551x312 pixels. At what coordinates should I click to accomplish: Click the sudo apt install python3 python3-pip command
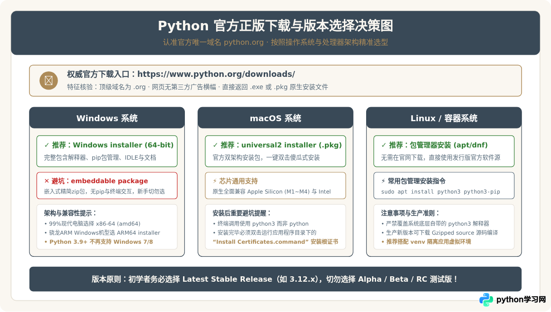coord(440,192)
